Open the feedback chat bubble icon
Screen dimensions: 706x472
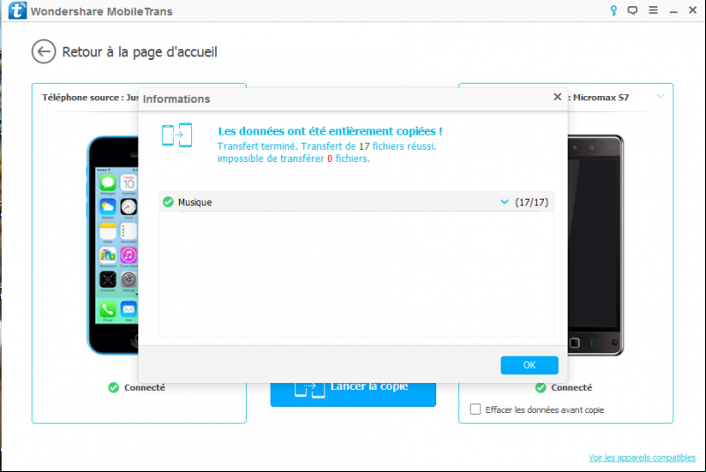tap(633, 11)
